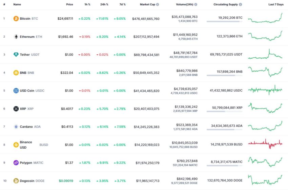This screenshot has height=190, width=288.
Task: Sort by the 24h % column header
Action: (x=104, y=4)
